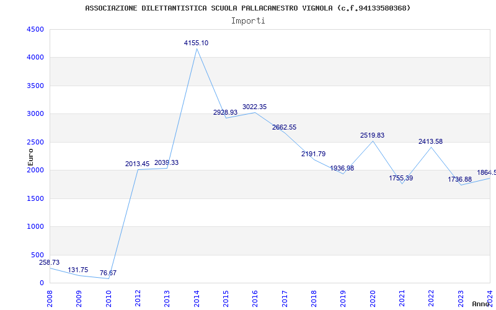Click the x-axis year 2021

coord(402,299)
